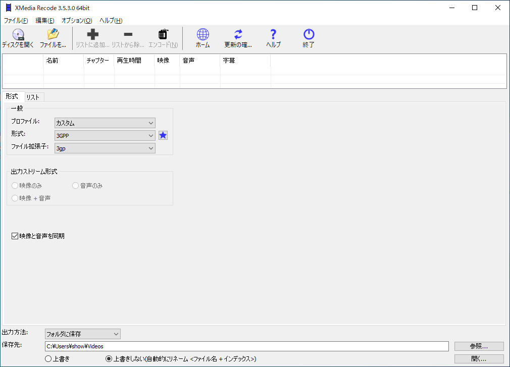Select the 音声のみ radio button
This screenshot has height=367, width=510.
pyautogui.click(x=75, y=186)
